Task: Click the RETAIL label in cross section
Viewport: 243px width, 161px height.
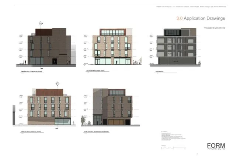Action: coord(176,61)
